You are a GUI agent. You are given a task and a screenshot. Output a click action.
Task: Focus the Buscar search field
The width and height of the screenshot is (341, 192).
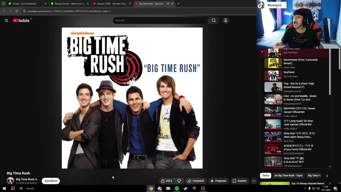(160, 21)
